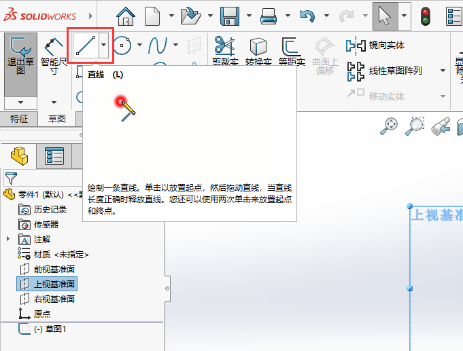463x351 pixels.
Task: Click Zoom to Fit magnifier icon
Action: 389,126
